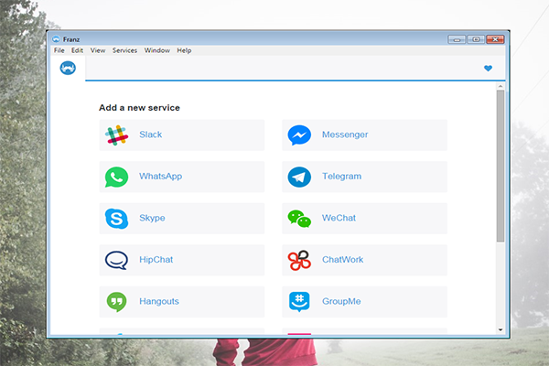Click the Franz title bar app icon
This screenshot has width=549, height=366.
tap(56, 38)
